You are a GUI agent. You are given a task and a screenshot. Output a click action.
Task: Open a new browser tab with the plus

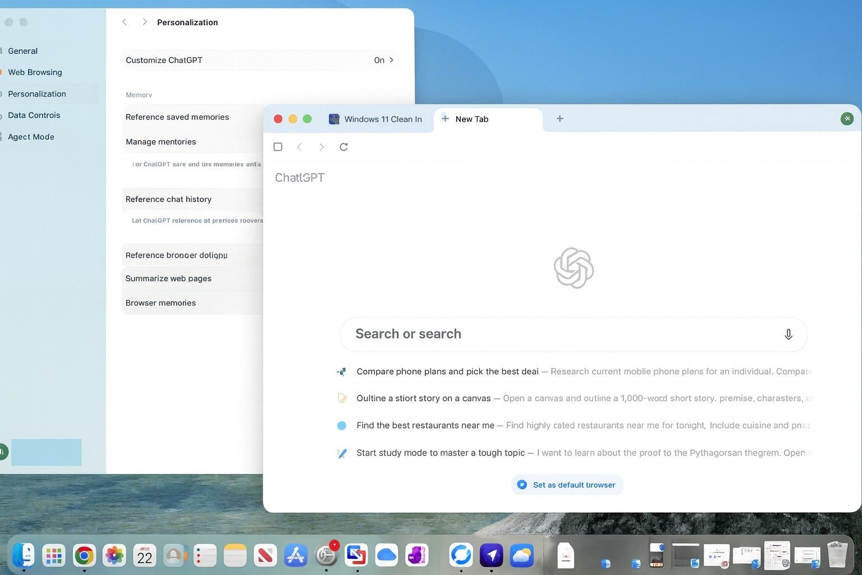tap(559, 118)
